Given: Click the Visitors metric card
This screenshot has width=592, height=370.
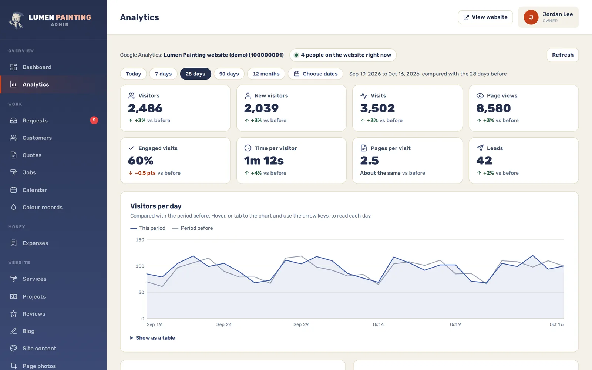Looking at the screenshot, I should click(x=175, y=108).
